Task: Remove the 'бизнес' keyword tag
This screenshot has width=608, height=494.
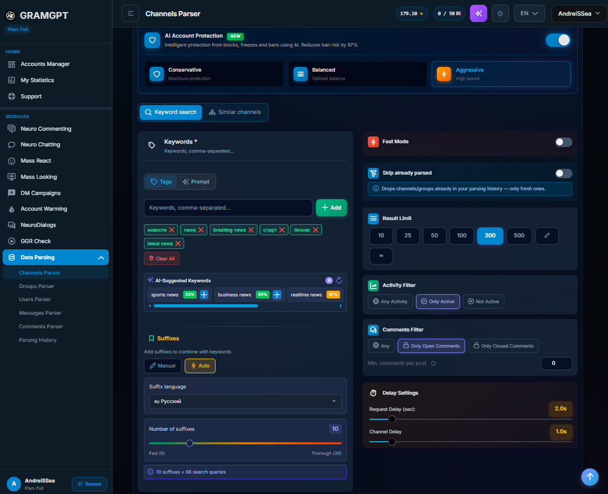Action: pos(316,230)
